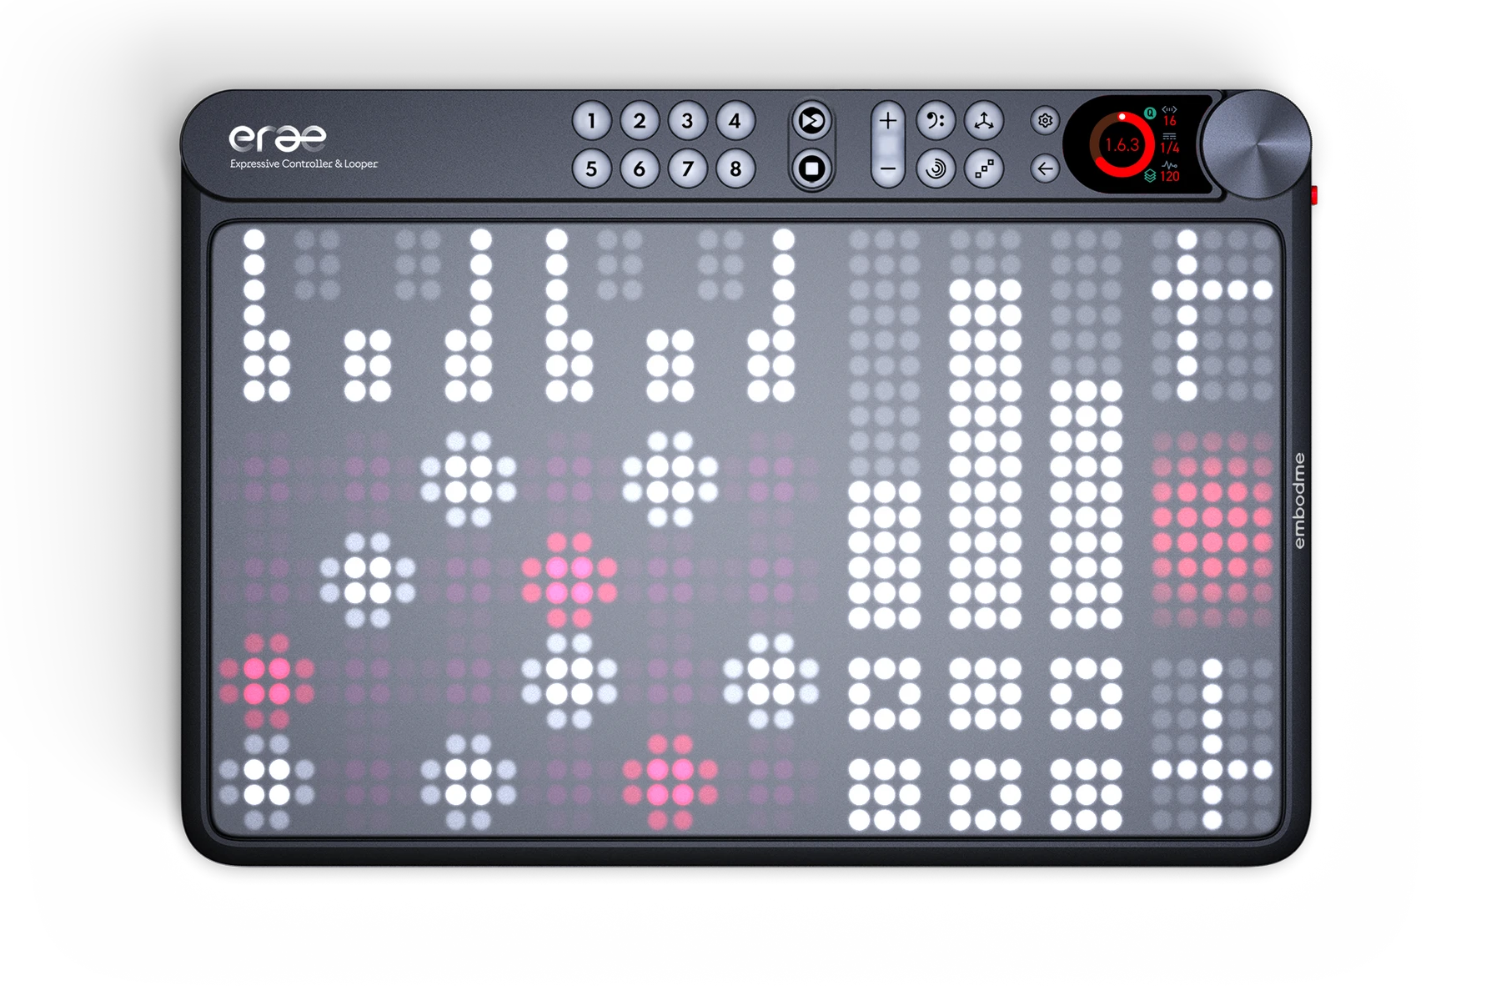
Task: Click the stepped squares icon button
Action: (x=984, y=169)
